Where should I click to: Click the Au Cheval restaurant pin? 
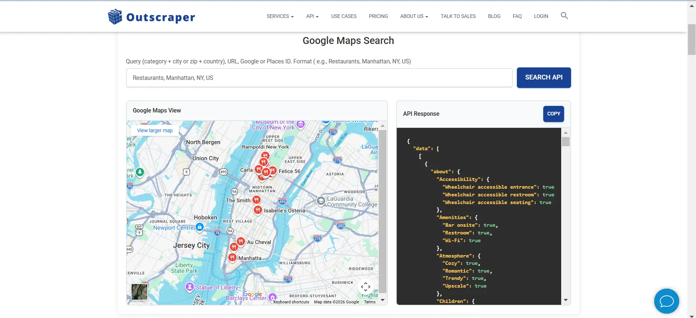click(x=241, y=241)
